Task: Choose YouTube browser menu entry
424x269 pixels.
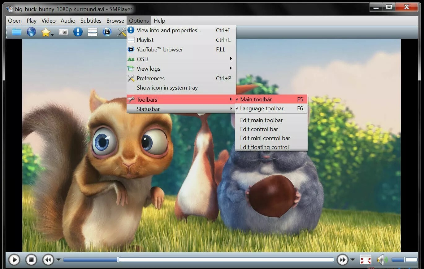Action: coord(181,50)
